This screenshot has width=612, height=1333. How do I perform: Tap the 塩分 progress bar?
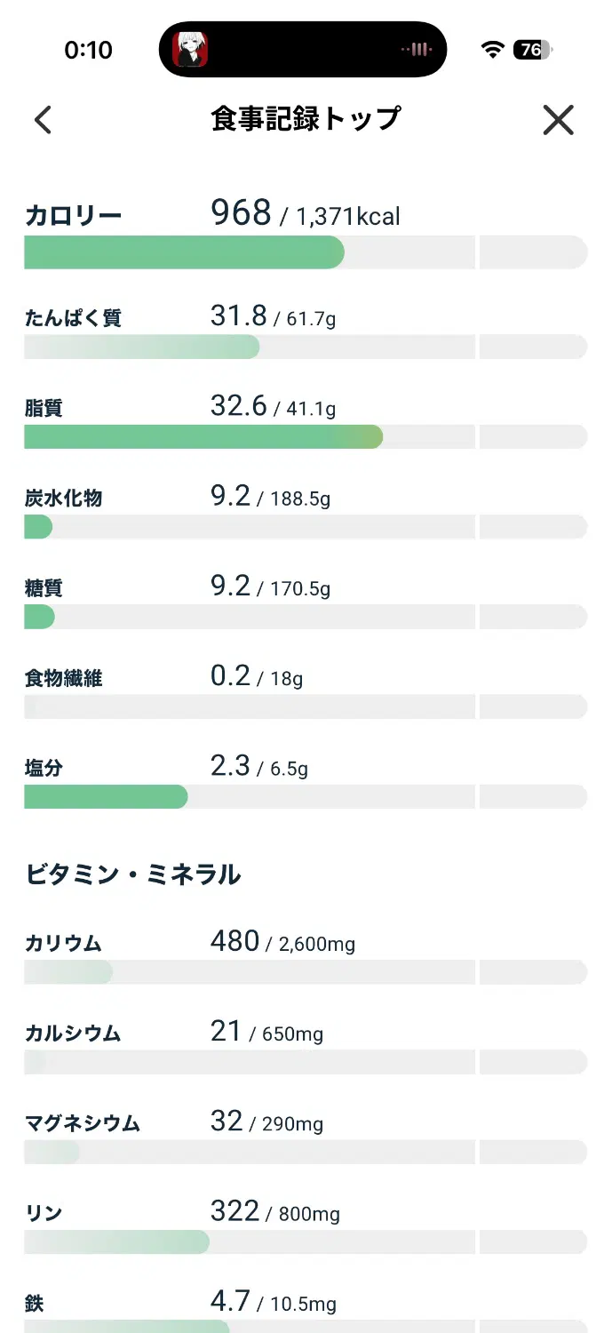306,796
